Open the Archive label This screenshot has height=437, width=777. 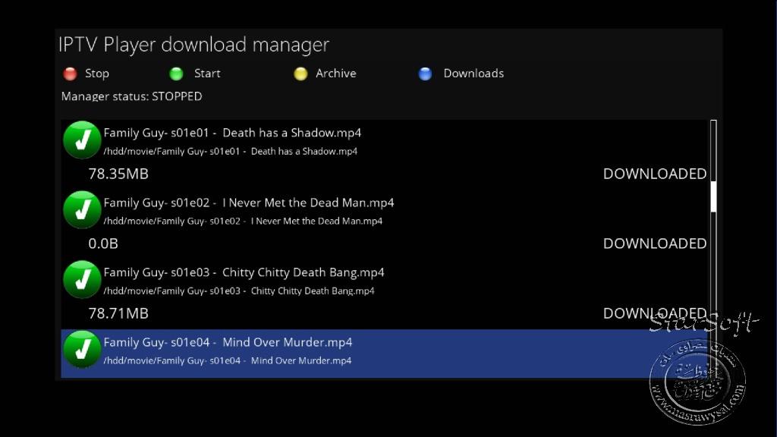[336, 74]
